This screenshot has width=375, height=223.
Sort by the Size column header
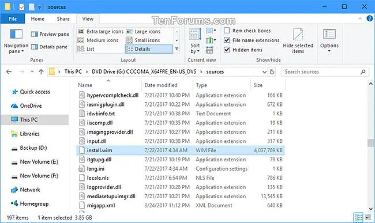pyautogui.click(x=258, y=85)
